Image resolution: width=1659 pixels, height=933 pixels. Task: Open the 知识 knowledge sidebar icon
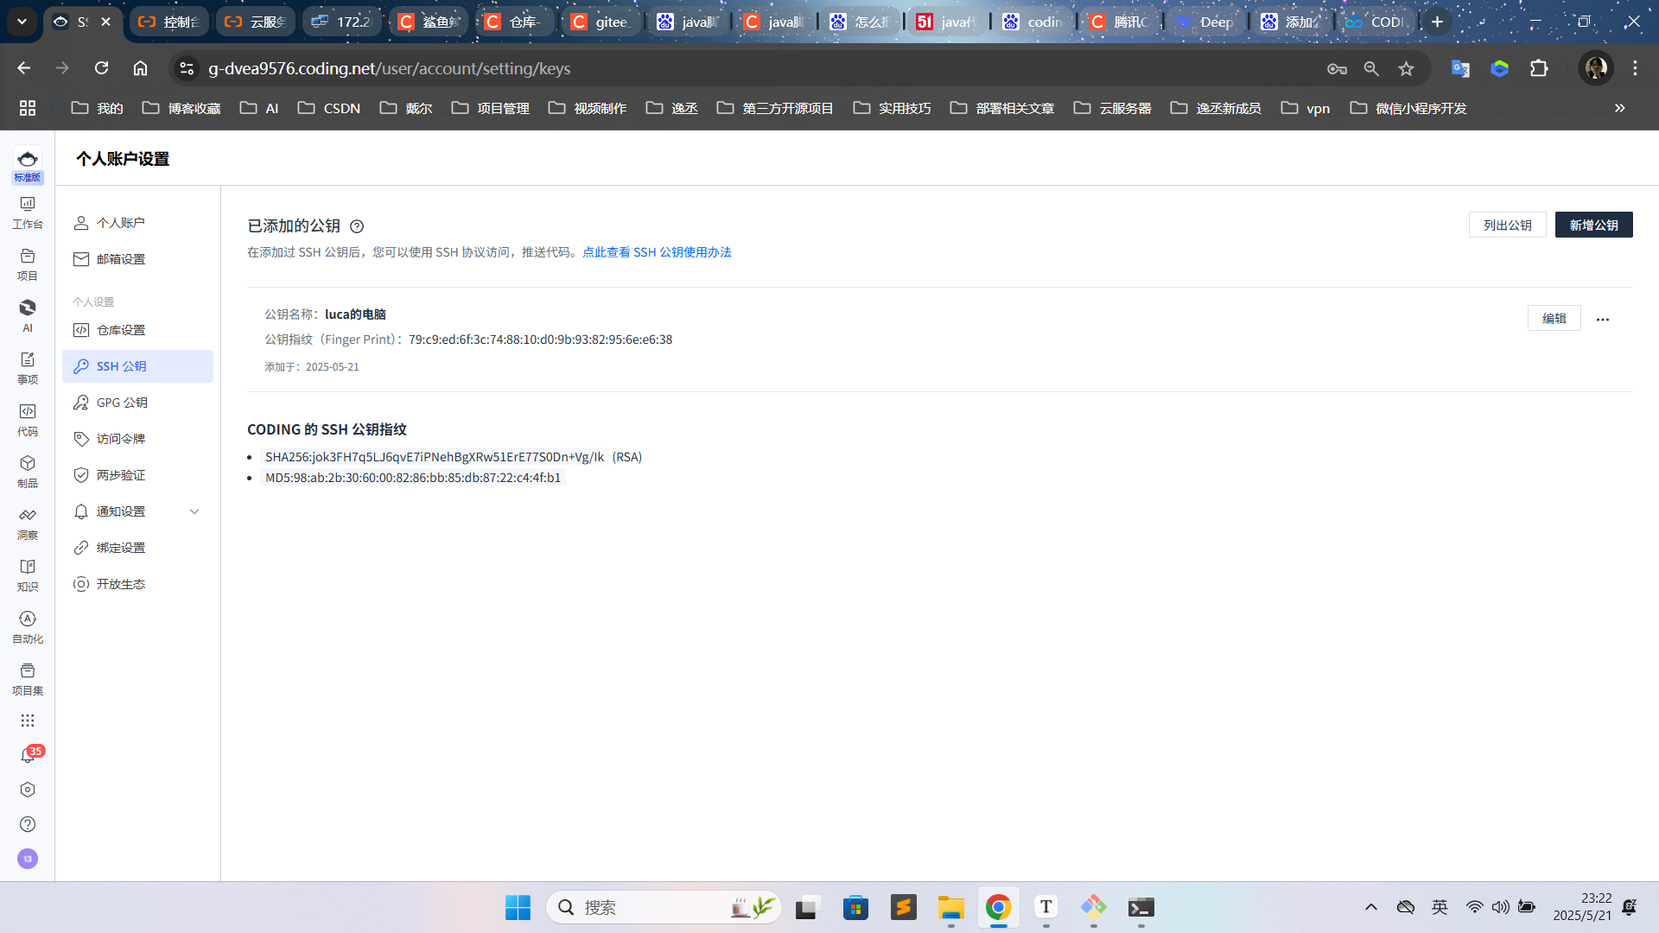[27, 574]
